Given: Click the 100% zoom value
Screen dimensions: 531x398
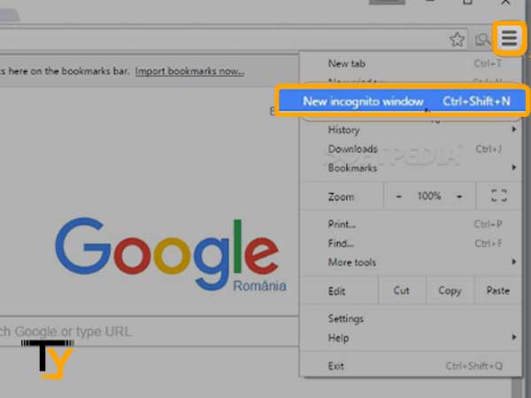Looking at the screenshot, I should click(x=429, y=195).
